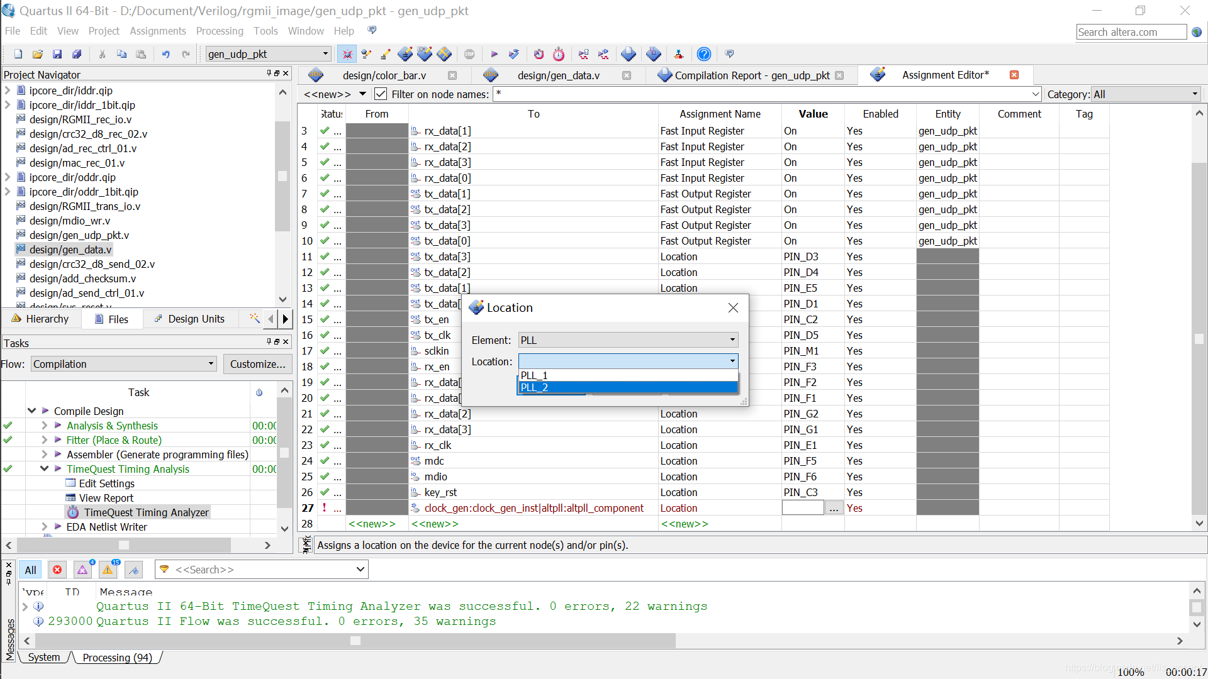
Task: Click the Save toolbar icon
Action: [x=57, y=54]
